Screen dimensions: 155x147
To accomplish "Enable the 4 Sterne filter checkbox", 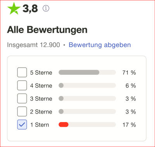I will (22, 86).
